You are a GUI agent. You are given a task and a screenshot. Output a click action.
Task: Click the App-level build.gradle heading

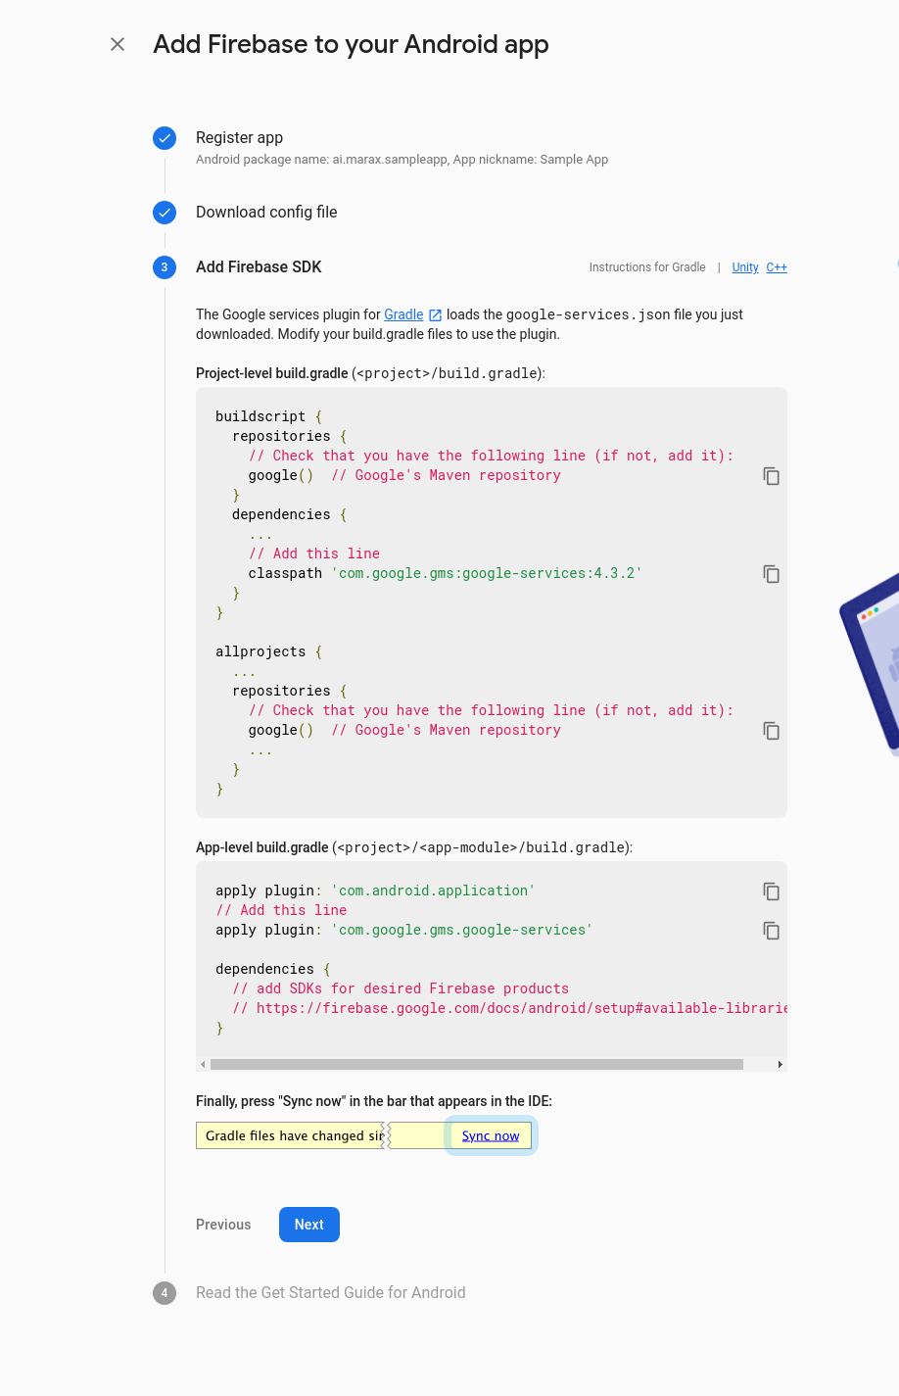pyautogui.click(x=414, y=847)
